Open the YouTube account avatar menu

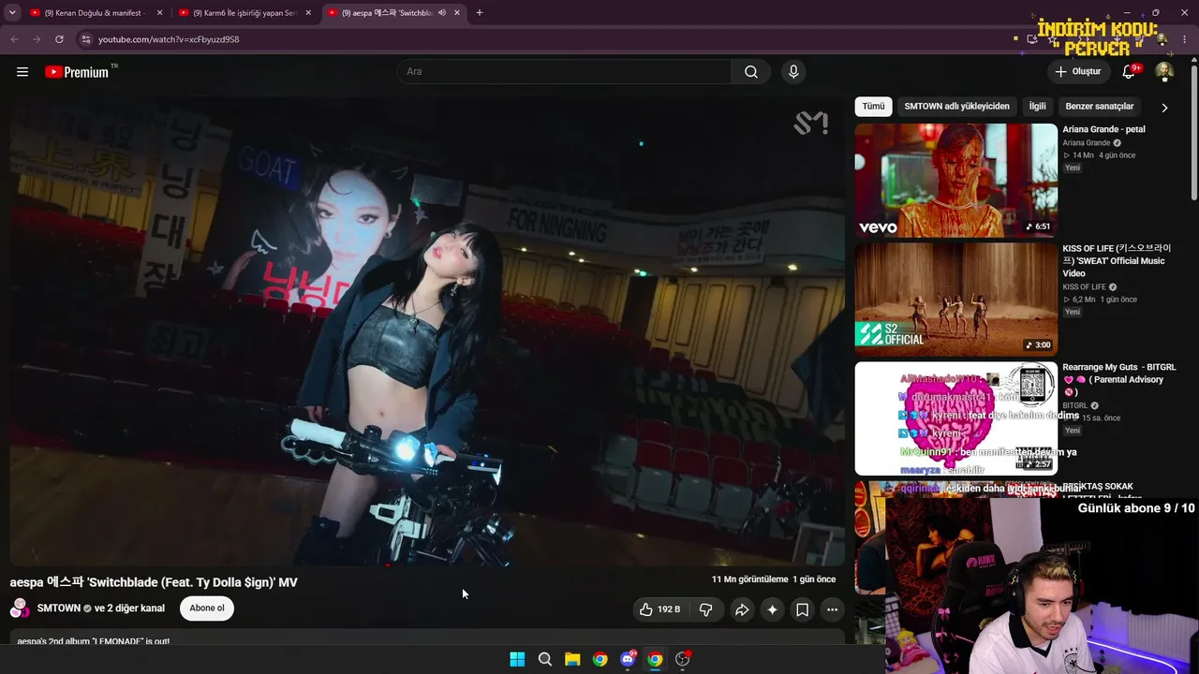pos(1164,72)
